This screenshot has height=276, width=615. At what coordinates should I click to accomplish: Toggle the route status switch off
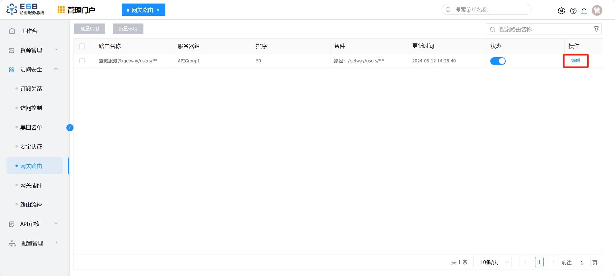coord(498,61)
